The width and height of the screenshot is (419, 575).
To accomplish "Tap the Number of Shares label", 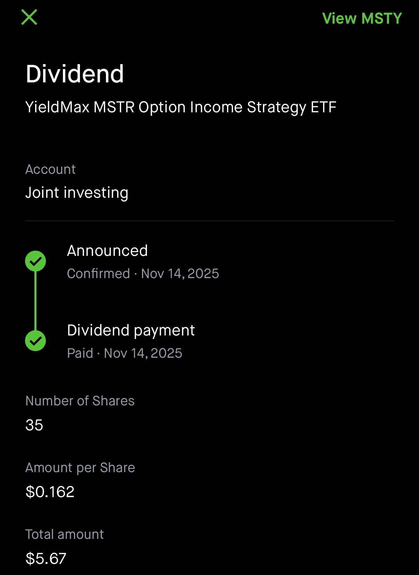I will (x=80, y=401).
